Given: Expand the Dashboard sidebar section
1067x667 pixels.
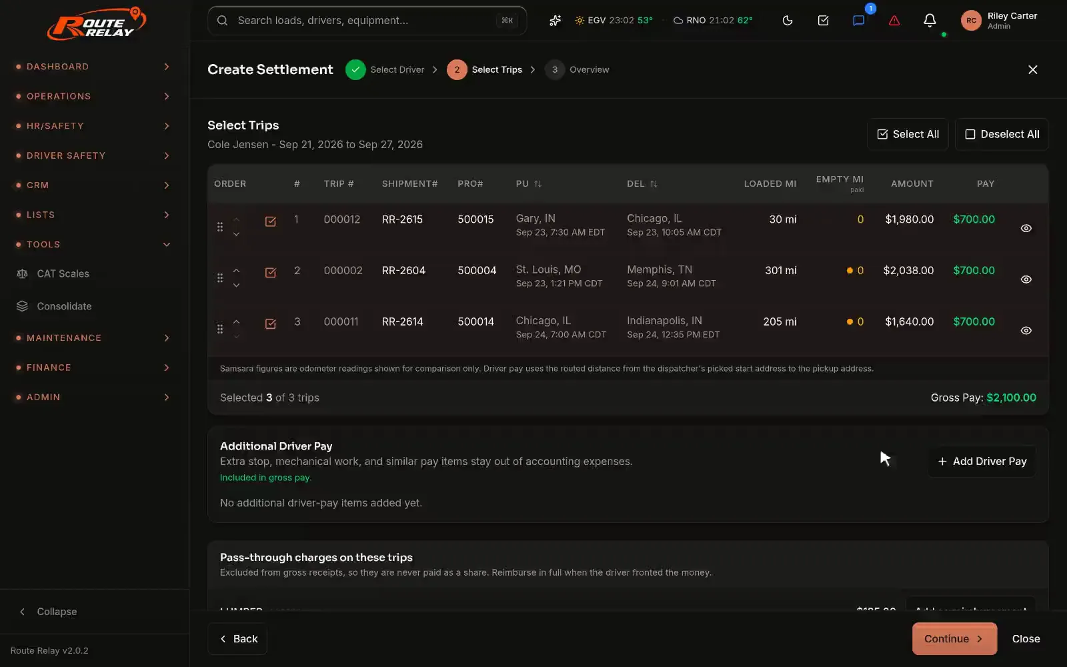Looking at the screenshot, I should tap(93, 67).
